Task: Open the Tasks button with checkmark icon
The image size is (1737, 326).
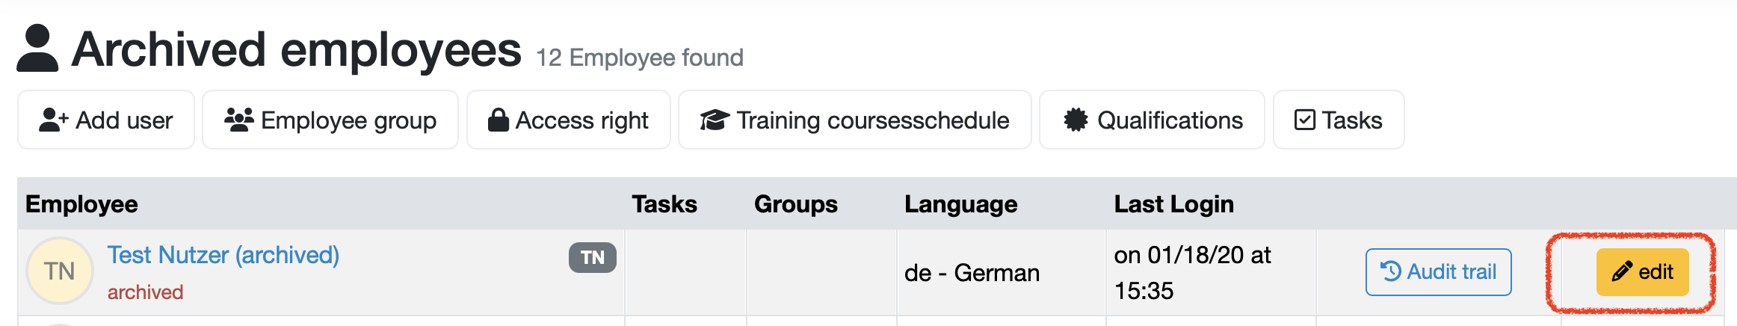Action: 1338,120
